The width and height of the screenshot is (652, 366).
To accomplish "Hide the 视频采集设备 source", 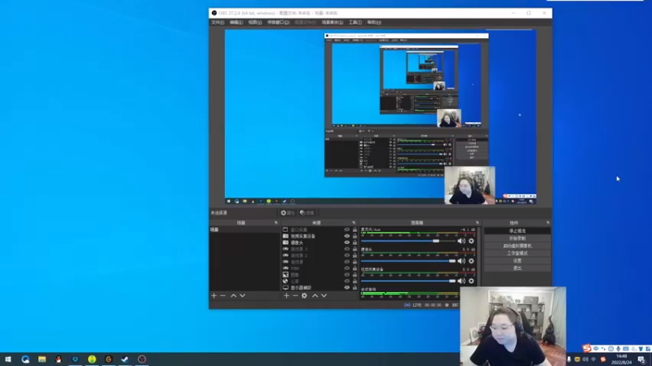I will 347,236.
